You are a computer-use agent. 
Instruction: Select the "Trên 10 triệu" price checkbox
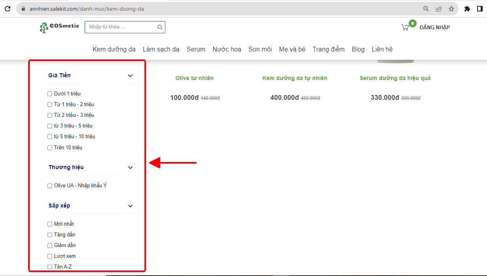(x=50, y=148)
